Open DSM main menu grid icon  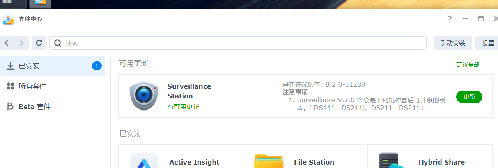coord(7,2)
